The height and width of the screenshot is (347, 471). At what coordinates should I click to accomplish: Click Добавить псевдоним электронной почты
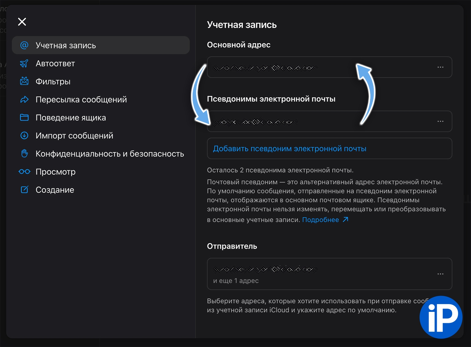[x=290, y=148]
